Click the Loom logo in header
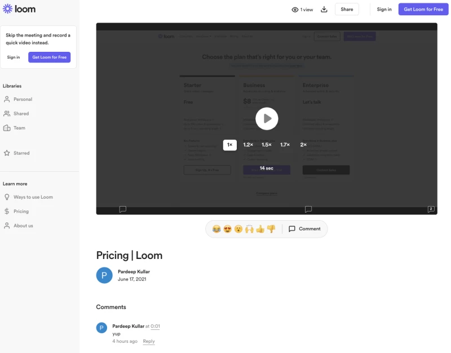451x353 pixels. click(19, 9)
